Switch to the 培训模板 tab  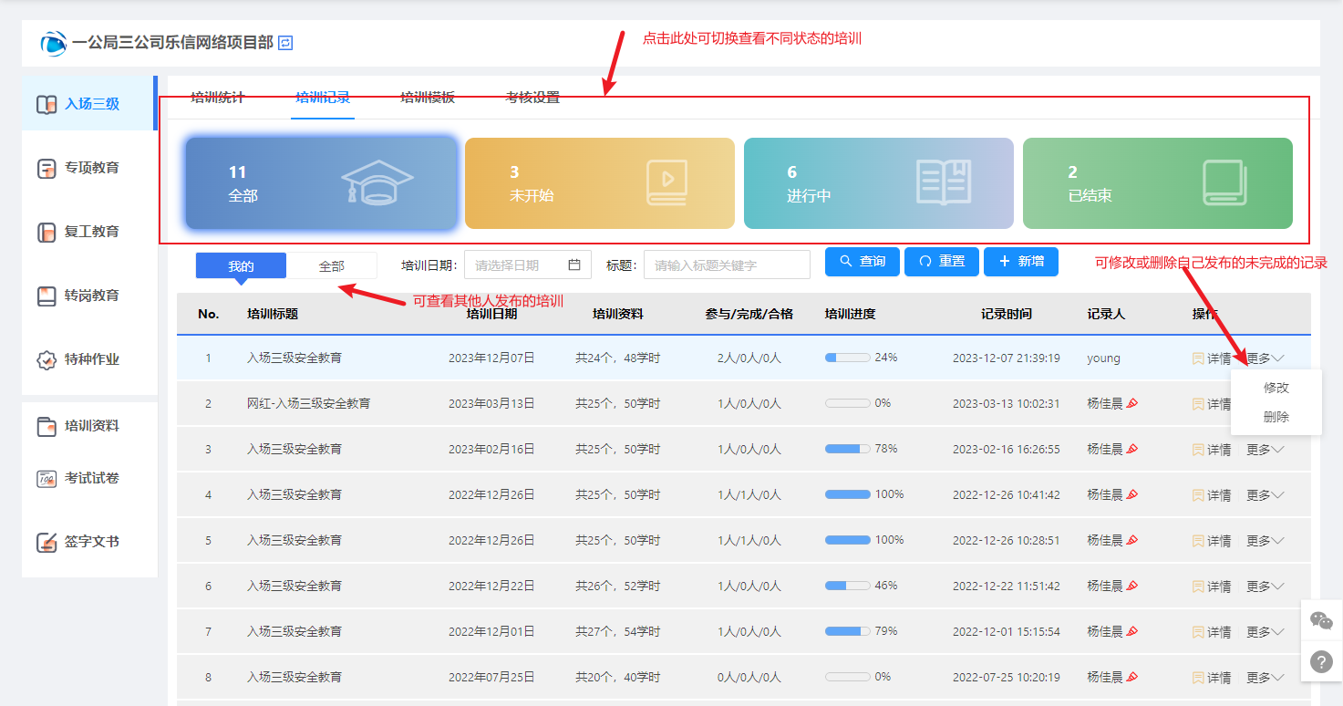coord(428,98)
